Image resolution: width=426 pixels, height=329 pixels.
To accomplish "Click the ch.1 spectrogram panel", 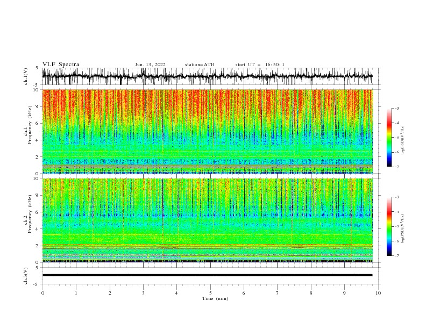I will 207,131.
